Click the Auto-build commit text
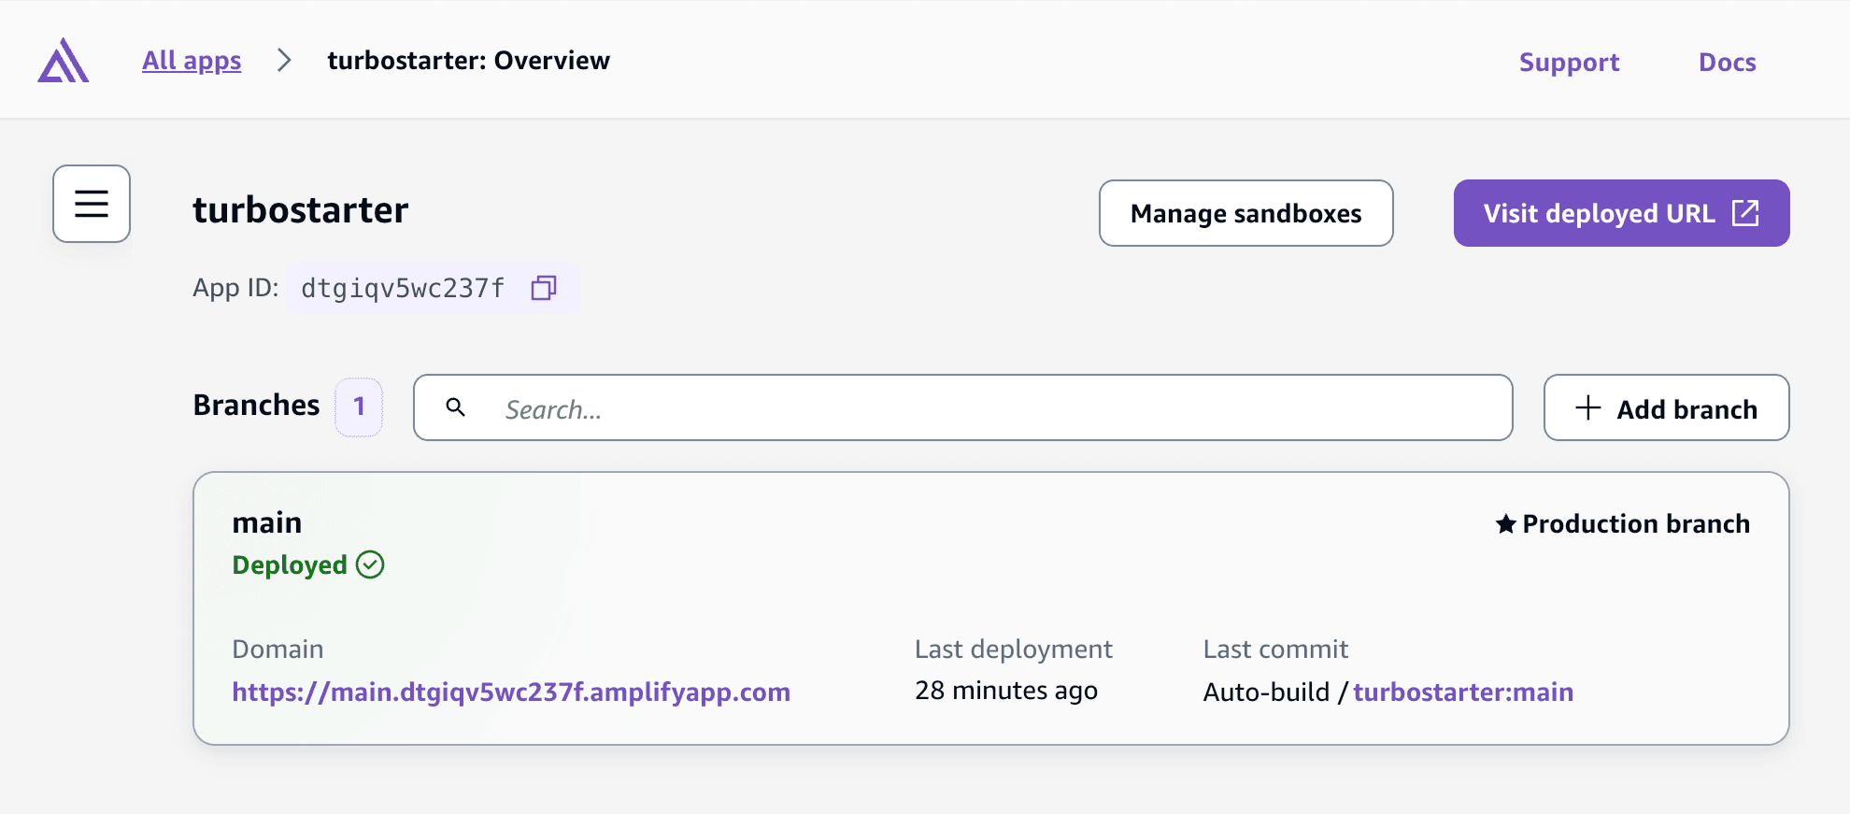 1266,692
